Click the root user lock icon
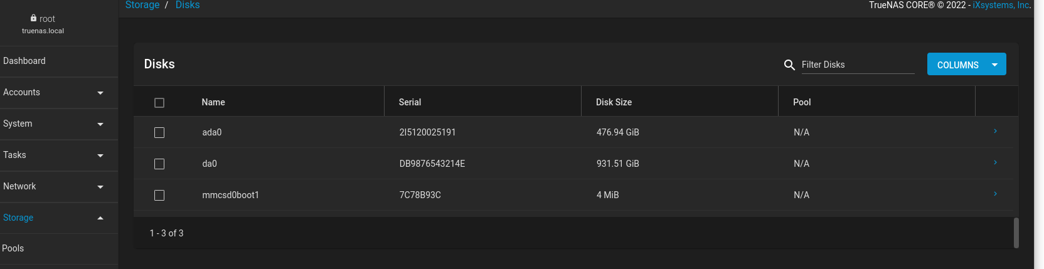Screen dimensions: 1044x269 (33, 18)
